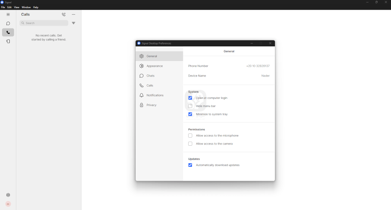
Task: Enable Hide menu bar checkbox
Action: (190, 106)
